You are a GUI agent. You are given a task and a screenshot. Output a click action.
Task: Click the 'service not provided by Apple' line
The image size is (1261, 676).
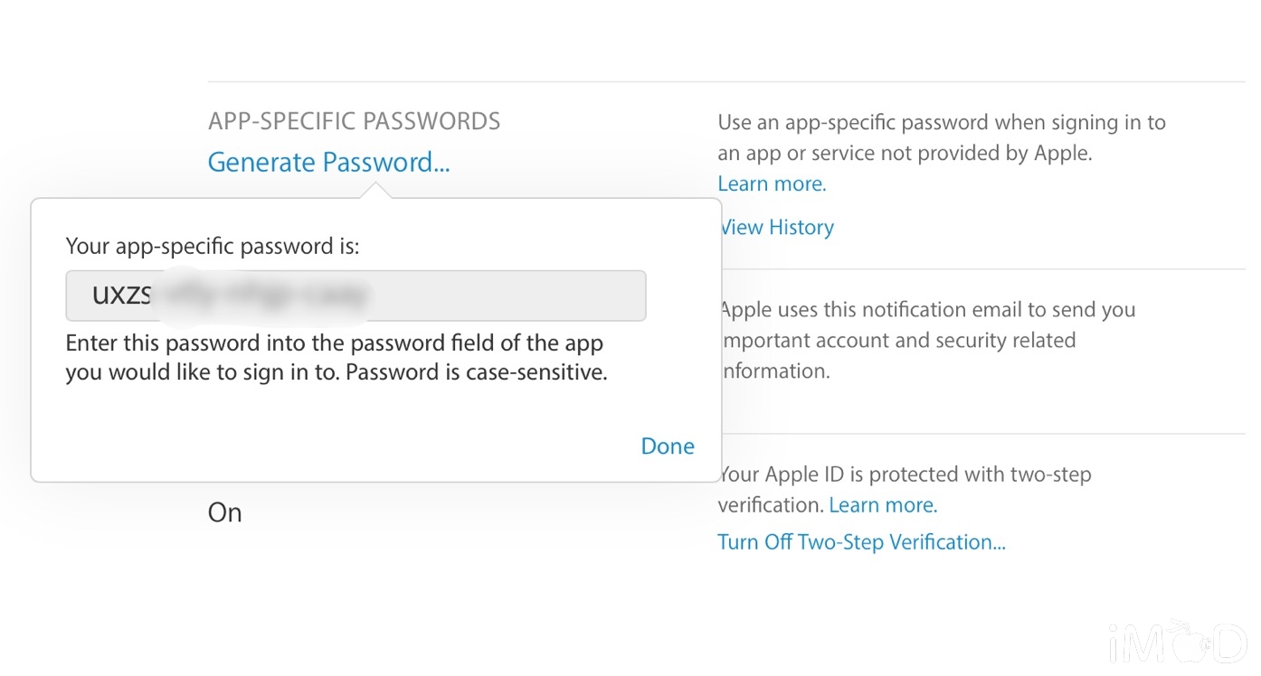click(905, 153)
